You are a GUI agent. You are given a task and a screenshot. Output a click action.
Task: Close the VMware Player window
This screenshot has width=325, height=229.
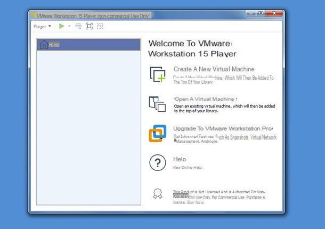pyautogui.click(x=274, y=13)
